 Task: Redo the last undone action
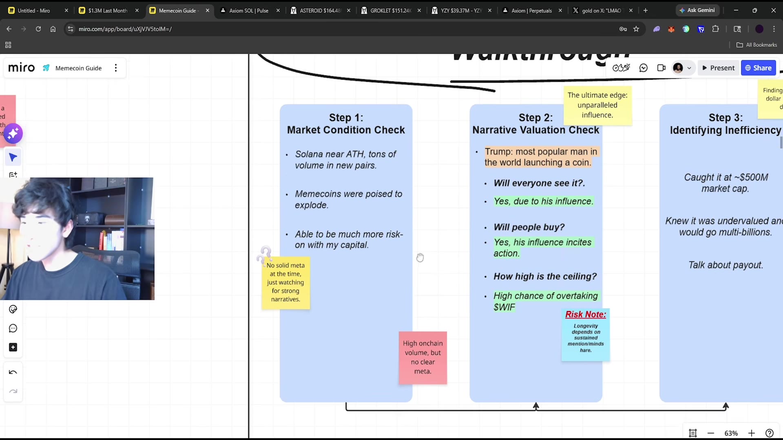click(13, 391)
